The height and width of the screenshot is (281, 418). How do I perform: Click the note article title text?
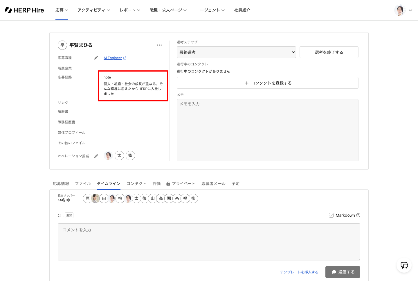tap(133, 89)
